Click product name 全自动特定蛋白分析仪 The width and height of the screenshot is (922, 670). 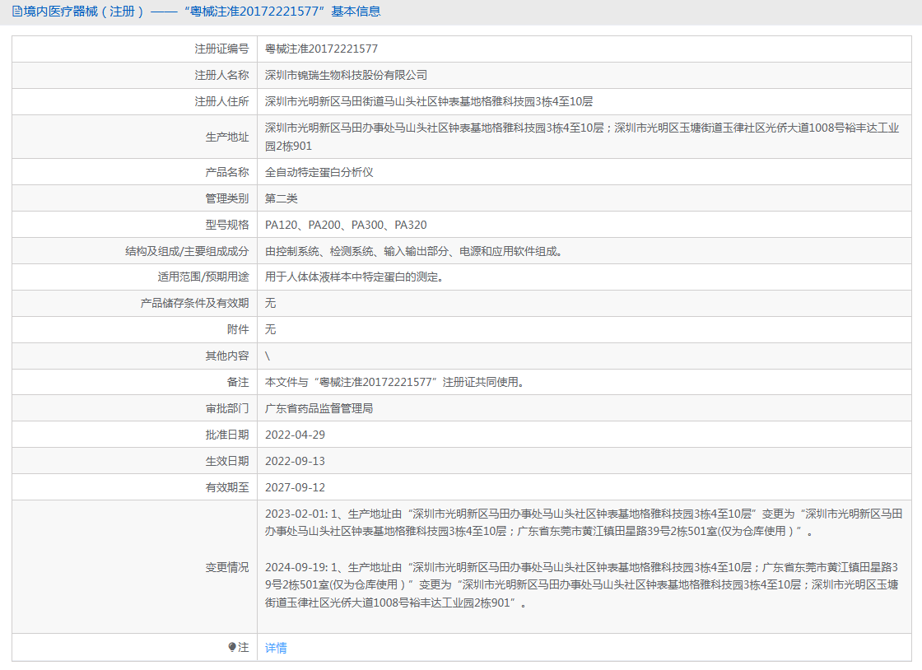pos(319,172)
